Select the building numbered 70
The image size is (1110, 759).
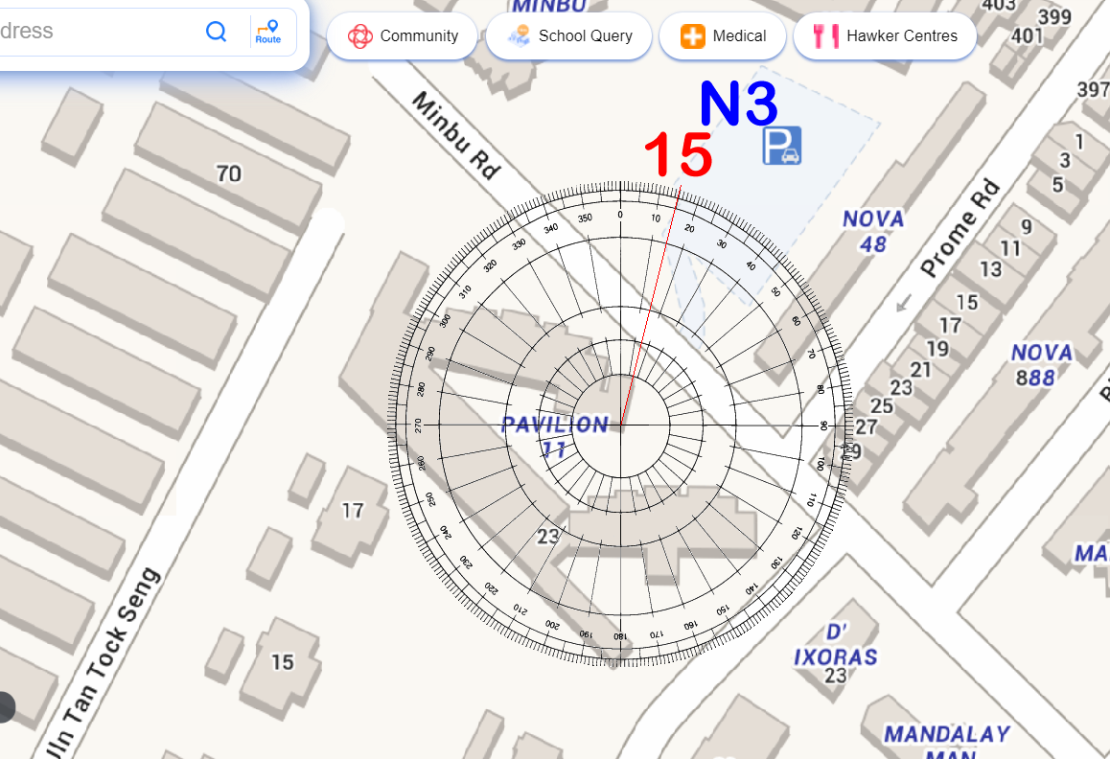[228, 173]
